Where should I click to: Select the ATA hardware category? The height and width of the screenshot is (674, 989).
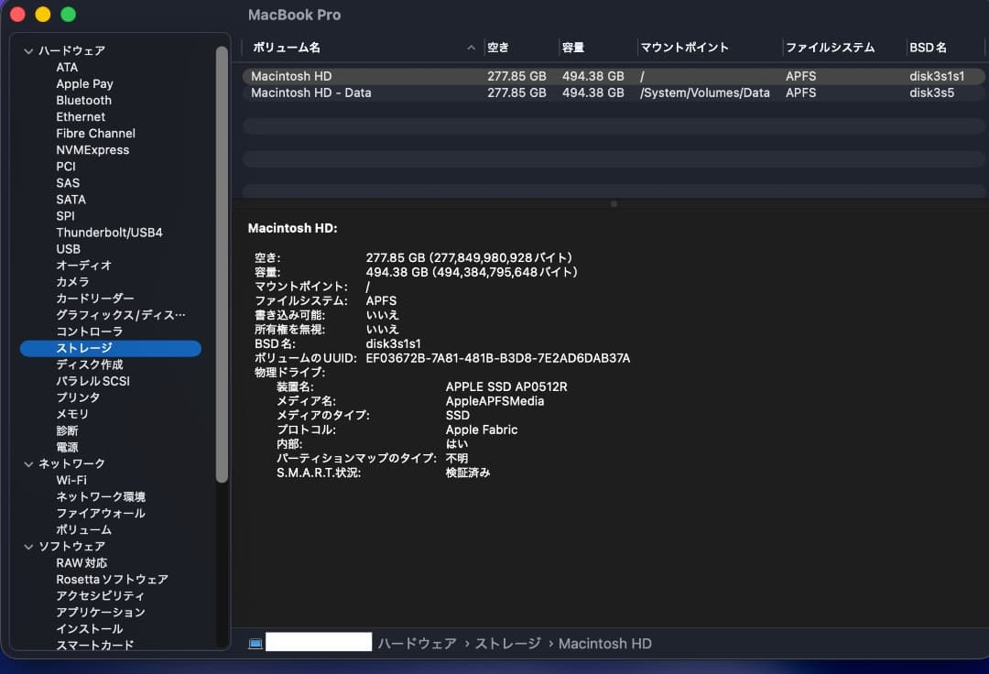65,67
